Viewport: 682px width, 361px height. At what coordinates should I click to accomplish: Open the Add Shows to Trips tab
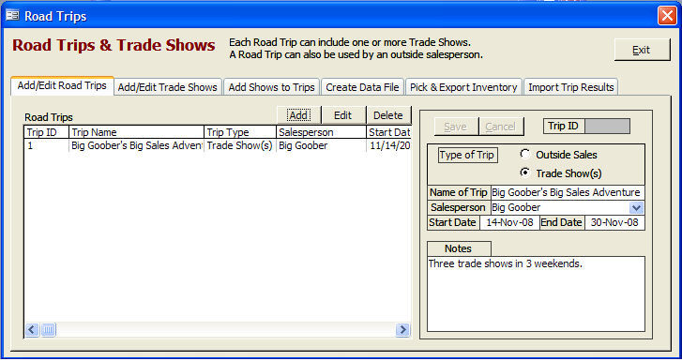click(271, 87)
